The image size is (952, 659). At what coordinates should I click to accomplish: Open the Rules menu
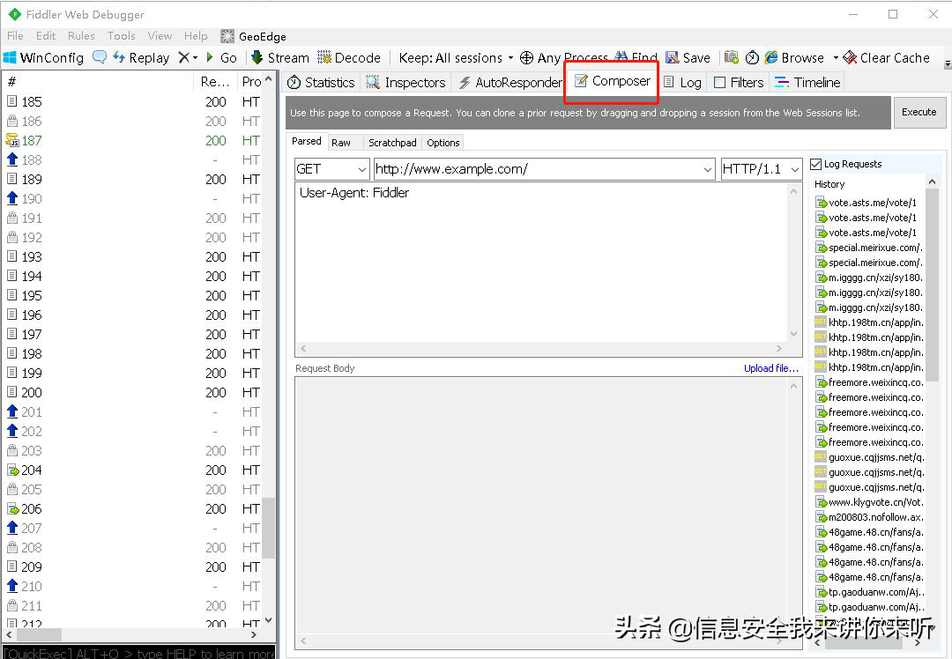[x=81, y=36]
